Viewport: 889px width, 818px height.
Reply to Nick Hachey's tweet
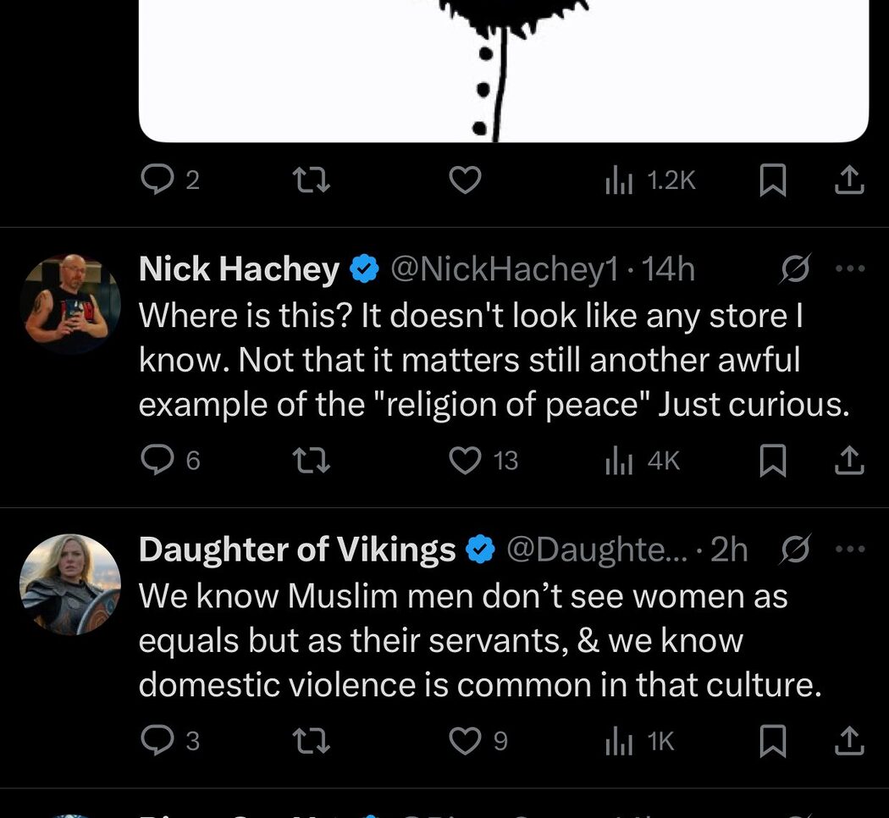(157, 460)
